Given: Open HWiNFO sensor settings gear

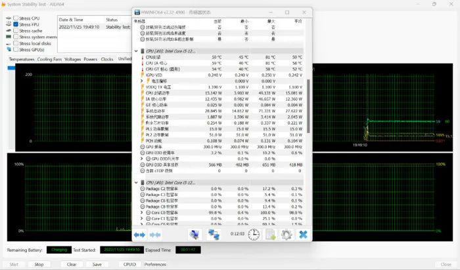Looking at the screenshot, I should (x=287, y=235).
